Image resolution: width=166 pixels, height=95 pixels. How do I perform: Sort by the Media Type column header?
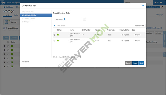coord(111,30)
